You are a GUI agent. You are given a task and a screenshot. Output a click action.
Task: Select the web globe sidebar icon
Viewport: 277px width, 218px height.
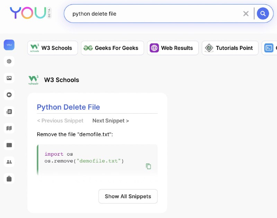point(9,61)
